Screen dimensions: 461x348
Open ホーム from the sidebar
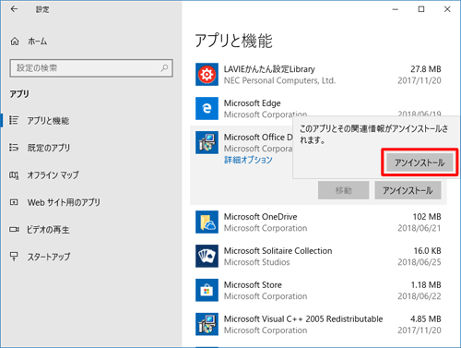pos(38,42)
